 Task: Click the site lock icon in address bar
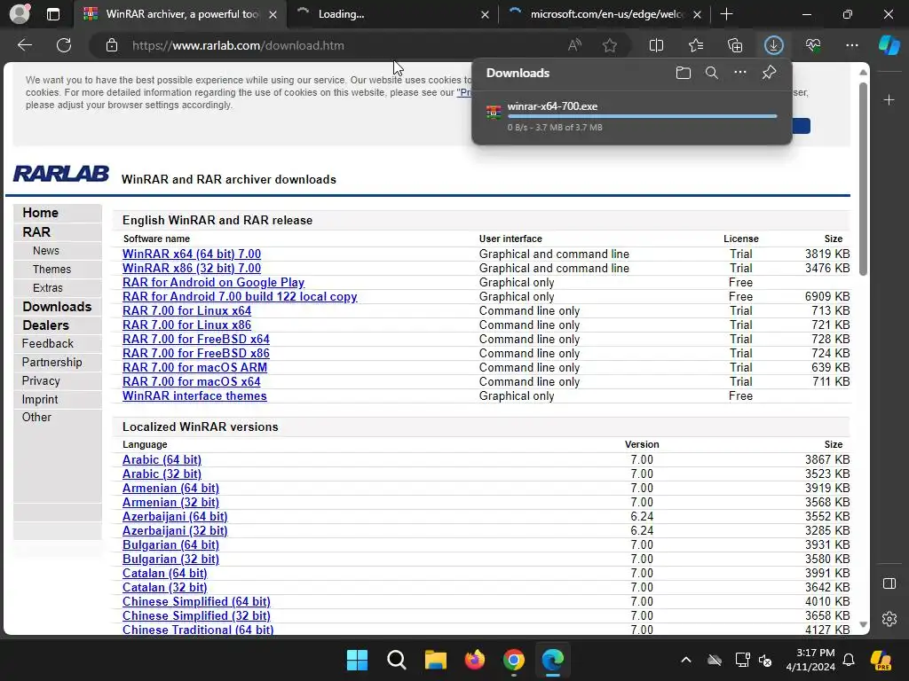112,45
